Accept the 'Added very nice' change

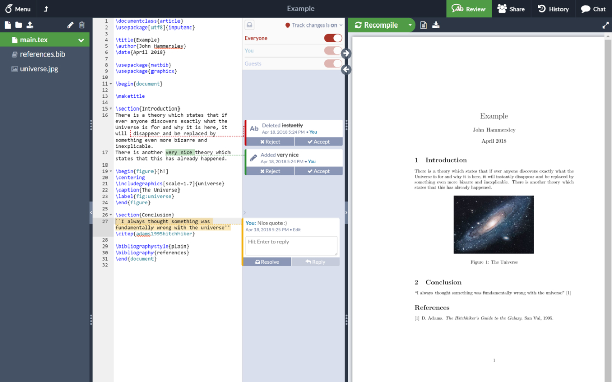[x=318, y=171]
